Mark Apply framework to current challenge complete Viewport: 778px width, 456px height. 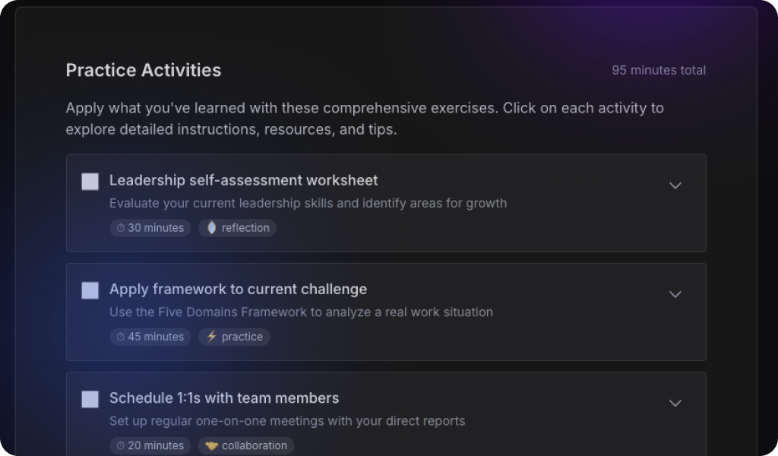coord(90,290)
